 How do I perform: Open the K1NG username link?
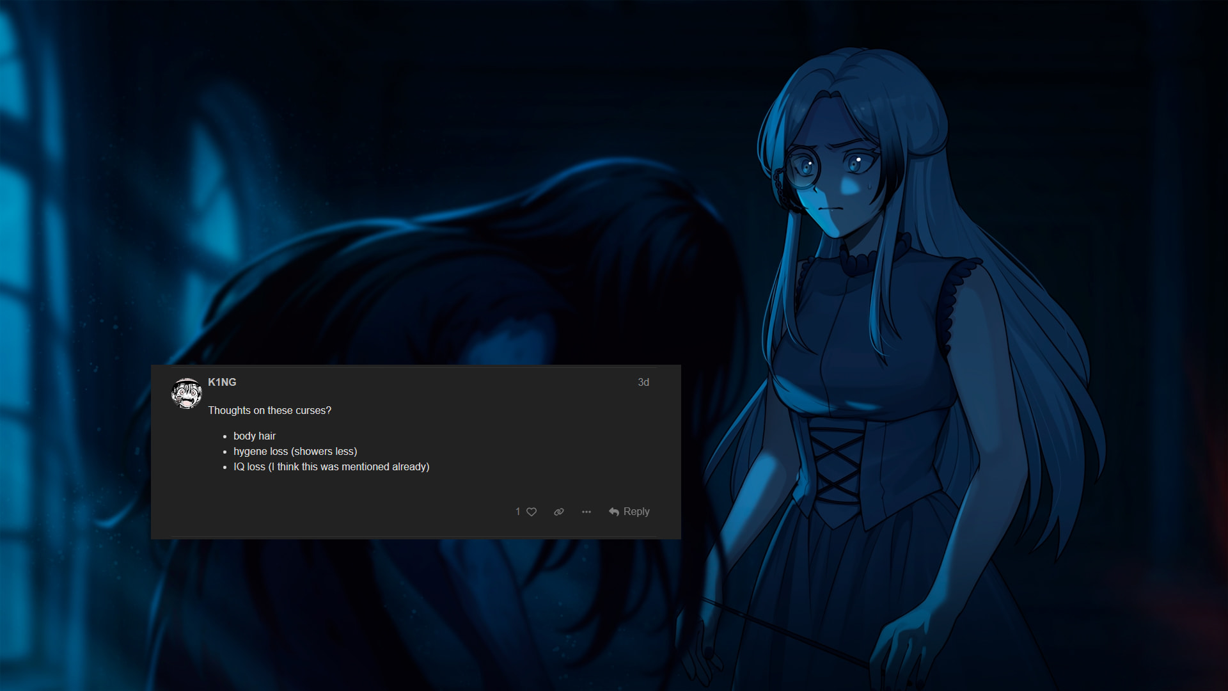(222, 382)
